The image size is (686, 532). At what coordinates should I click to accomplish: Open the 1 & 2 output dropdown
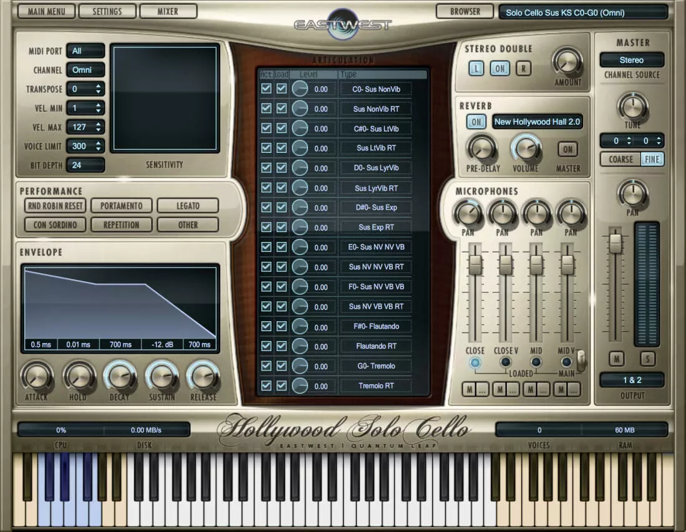click(x=632, y=380)
